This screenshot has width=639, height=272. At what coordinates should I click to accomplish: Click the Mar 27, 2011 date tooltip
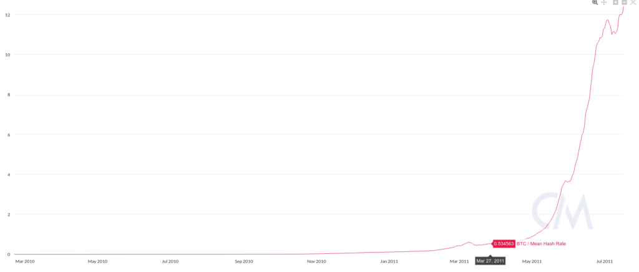[x=490, y=261]
